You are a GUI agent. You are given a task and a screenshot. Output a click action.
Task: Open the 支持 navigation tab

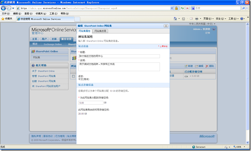click(x=54, y=39)
